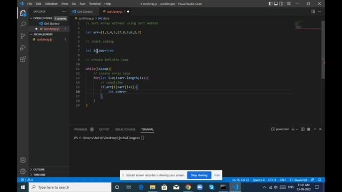The width and height of the screenshot is (342, 192).
Task: Open the File menu
Action: click(30, 4)
